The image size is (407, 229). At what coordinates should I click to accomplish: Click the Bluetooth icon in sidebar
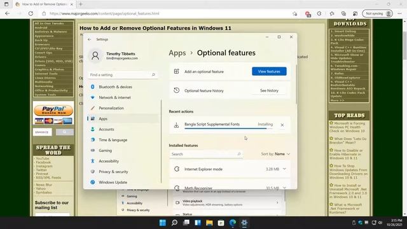click(x=93, y=87)
